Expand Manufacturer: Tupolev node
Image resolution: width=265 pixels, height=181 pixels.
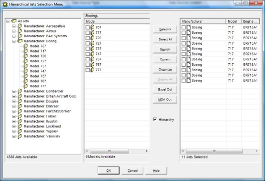pyautogui.click(x=14, y=131)
